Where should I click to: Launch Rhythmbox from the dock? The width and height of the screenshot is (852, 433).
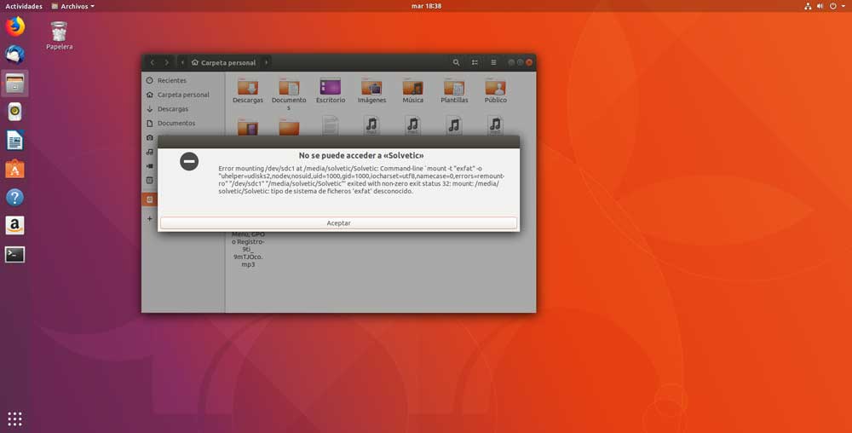point(14,112)
